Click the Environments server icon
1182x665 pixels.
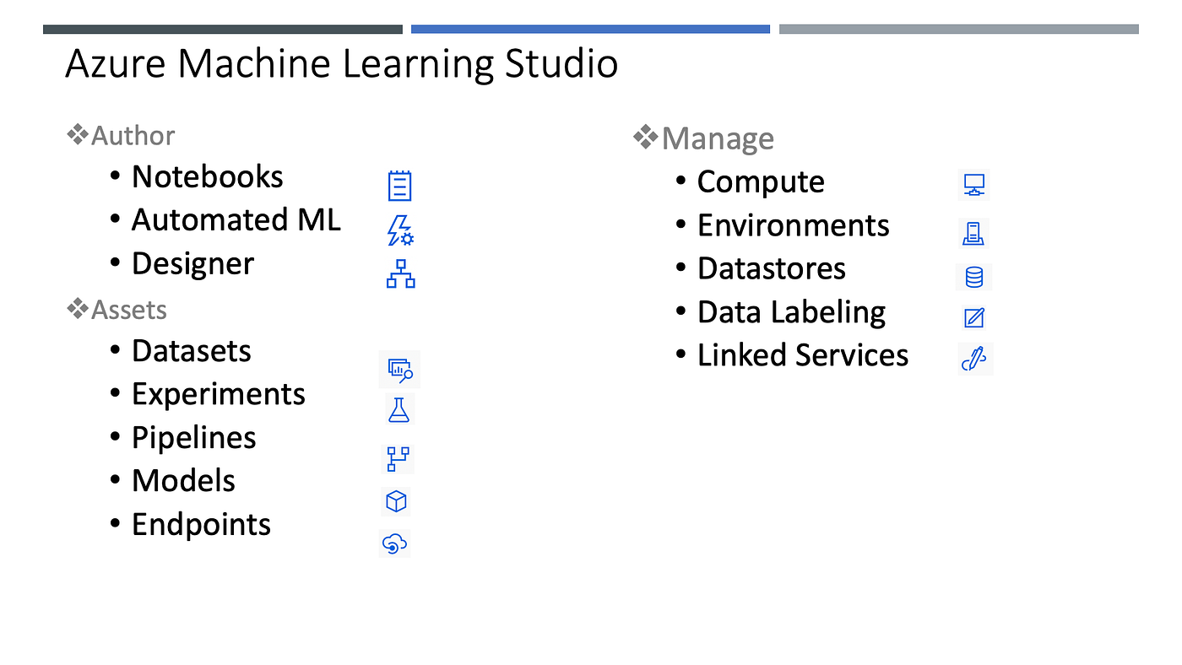974,232
